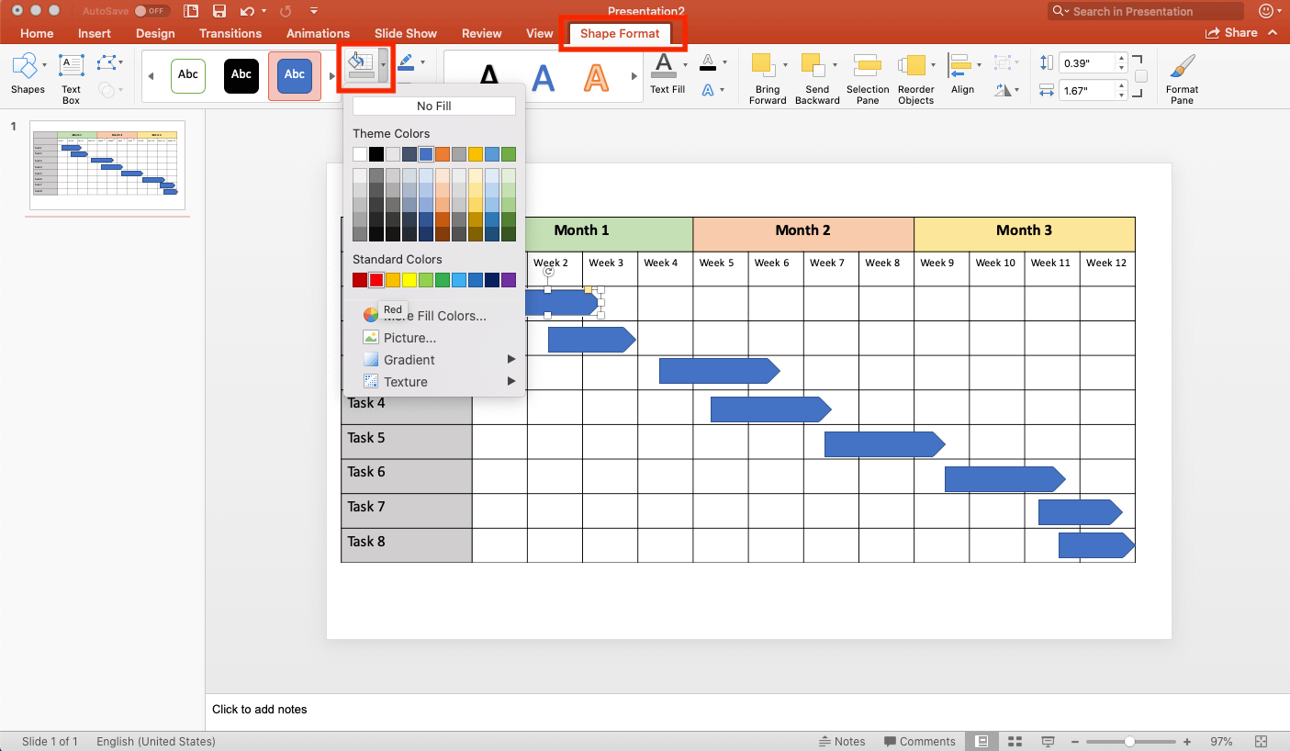
Task: Pick the Red standard color swatch
Action: [376, 280]
